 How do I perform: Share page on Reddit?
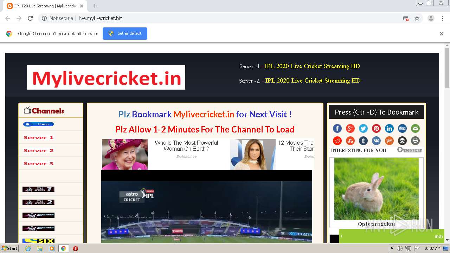point(337,141)
